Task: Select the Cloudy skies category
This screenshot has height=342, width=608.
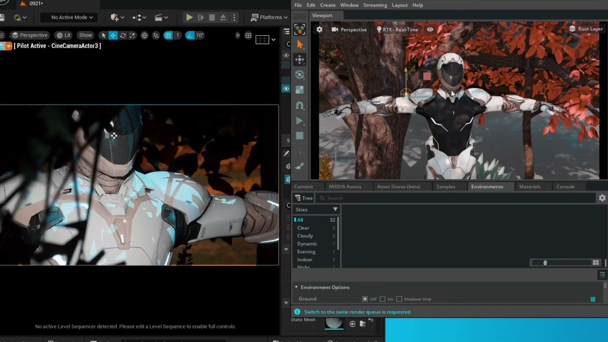Action: [305, 236]
